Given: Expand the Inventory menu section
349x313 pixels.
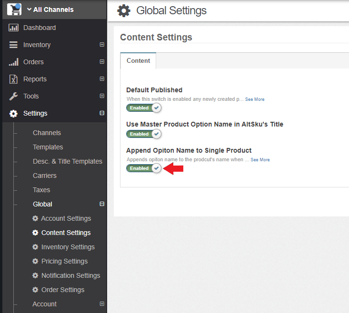Looking at the screenshot, I should (x=102, y=44).
